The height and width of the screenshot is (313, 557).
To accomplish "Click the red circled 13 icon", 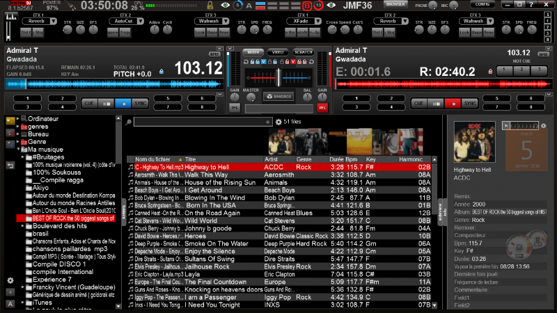I will 318,6.
